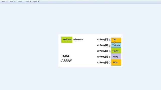Click the arrow next to strArray[1]
Screen dimensions: 161x90
pos(110,46)
